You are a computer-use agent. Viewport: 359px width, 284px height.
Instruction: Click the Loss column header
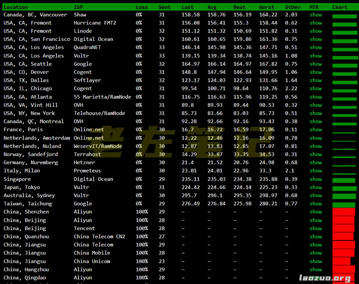point(142,7)
